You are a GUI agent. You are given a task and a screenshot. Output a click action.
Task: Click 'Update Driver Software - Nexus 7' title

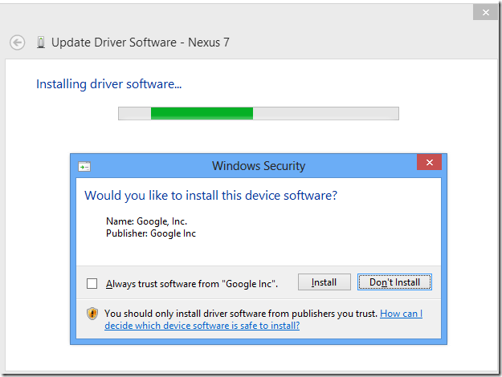pyautogui.click(x=141, y=43)
